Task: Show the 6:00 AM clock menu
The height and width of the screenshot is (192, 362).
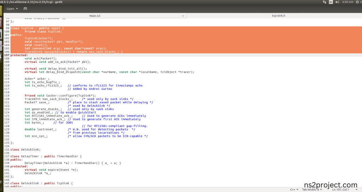Action: coord(348,2)
